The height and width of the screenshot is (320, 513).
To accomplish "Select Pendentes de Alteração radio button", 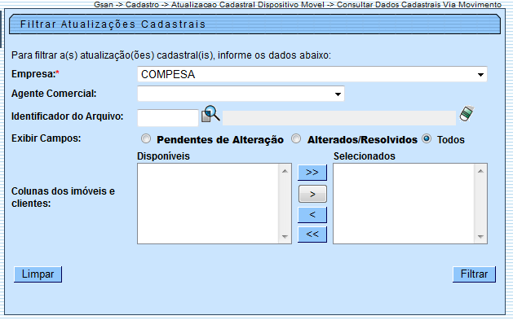I will pos(146,138).
